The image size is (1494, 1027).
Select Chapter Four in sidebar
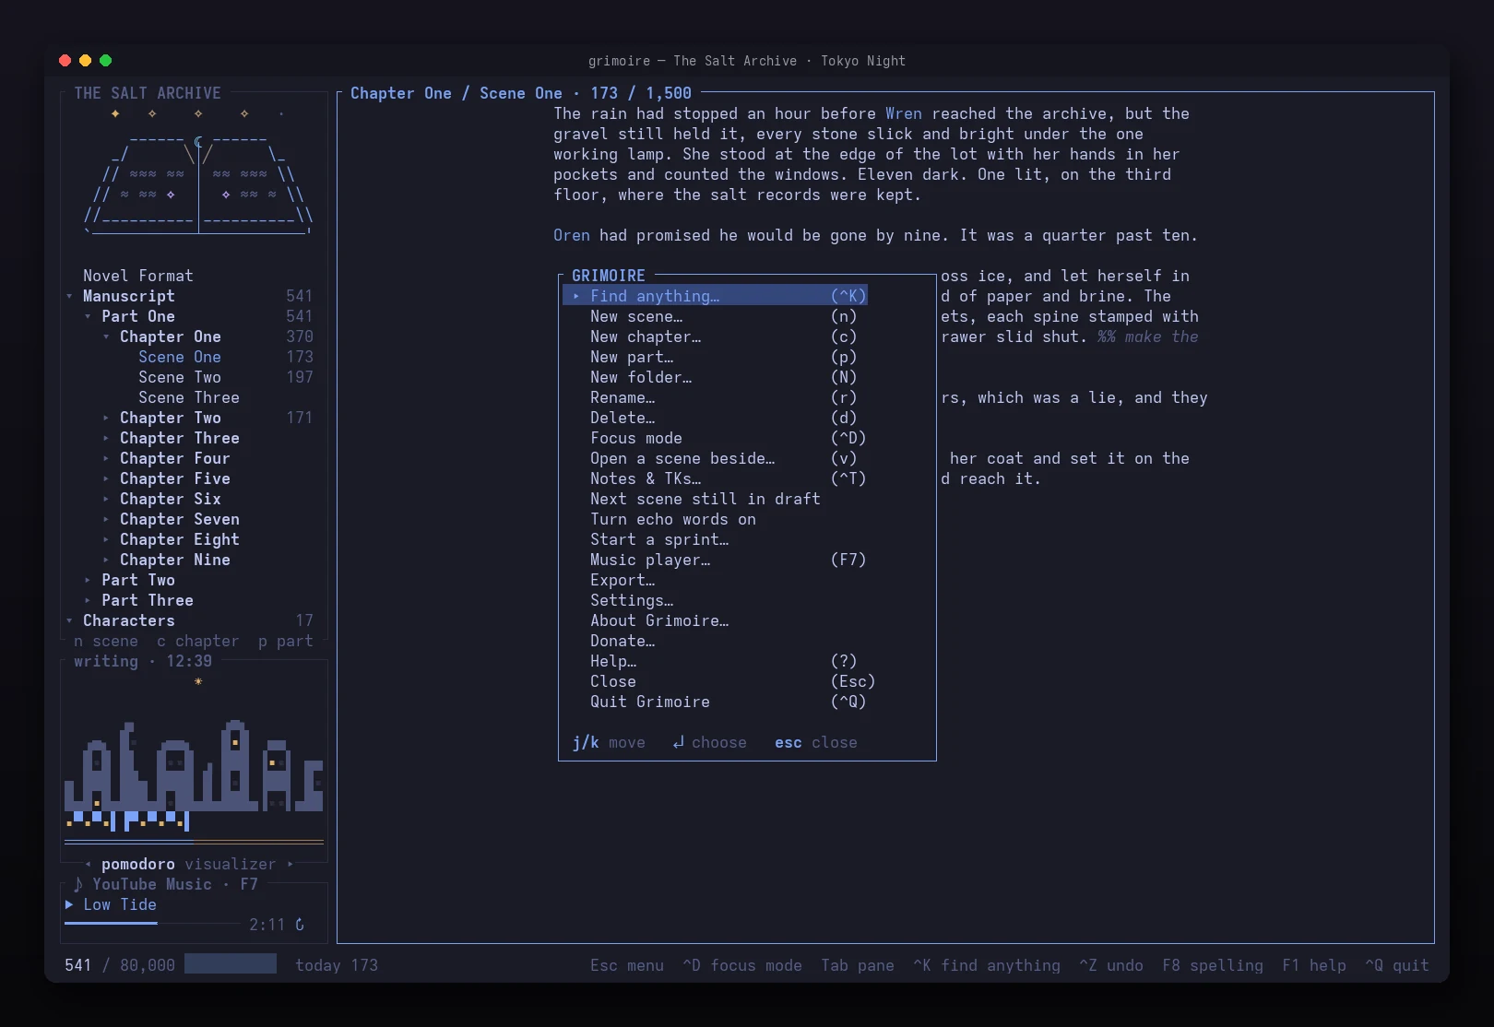click(x=175, y=458)
